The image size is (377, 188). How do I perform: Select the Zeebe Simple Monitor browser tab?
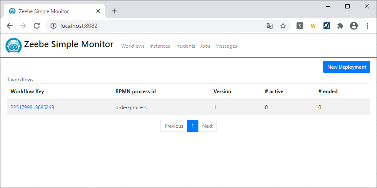pyautogui.click(x=54, y=11)
